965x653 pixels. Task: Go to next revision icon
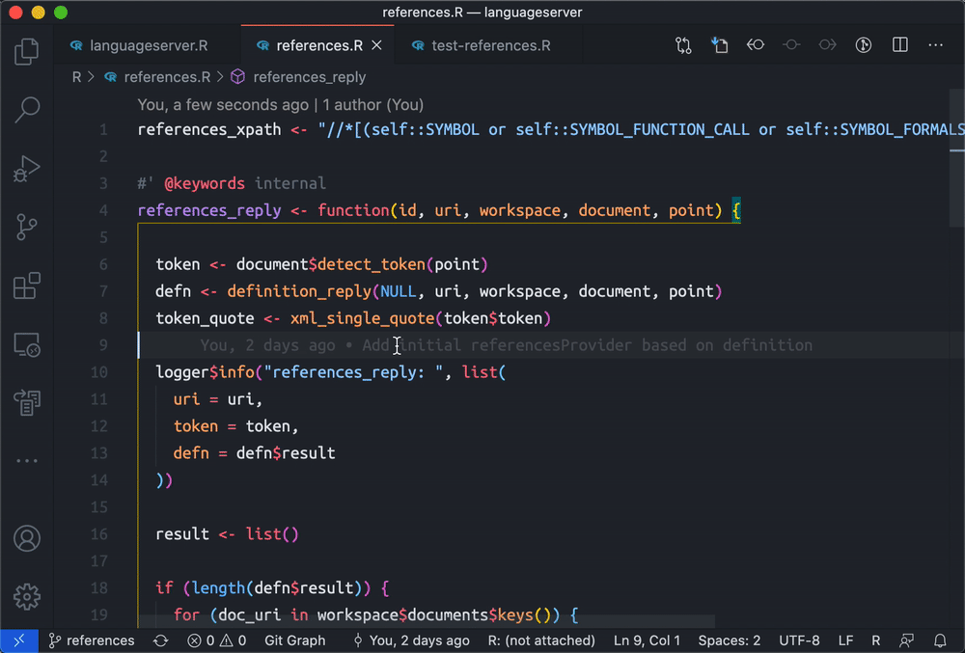click(827, 45)
